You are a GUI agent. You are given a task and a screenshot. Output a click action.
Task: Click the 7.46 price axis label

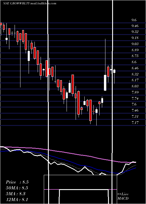pos(135,110)
